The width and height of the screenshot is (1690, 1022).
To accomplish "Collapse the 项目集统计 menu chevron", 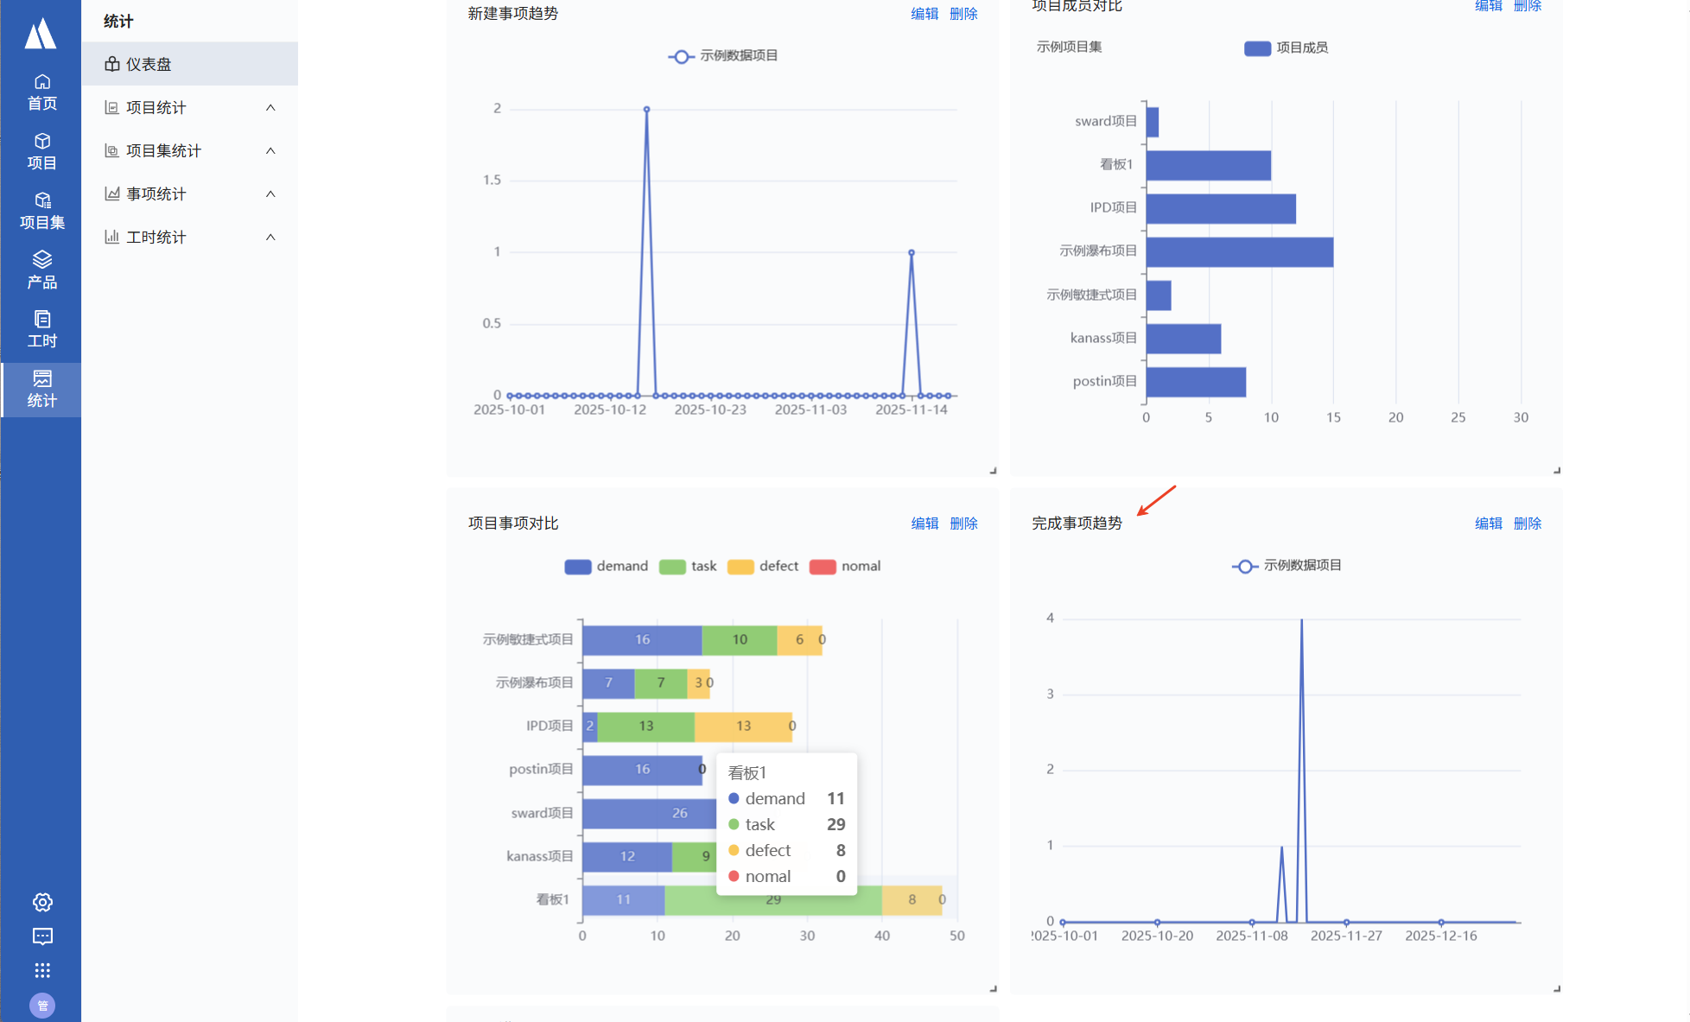I will (x=270, y=151).
